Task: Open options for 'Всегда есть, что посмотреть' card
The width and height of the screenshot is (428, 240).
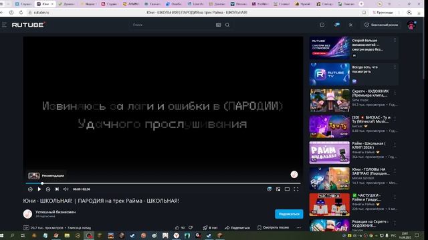Action: pos(395,67)
